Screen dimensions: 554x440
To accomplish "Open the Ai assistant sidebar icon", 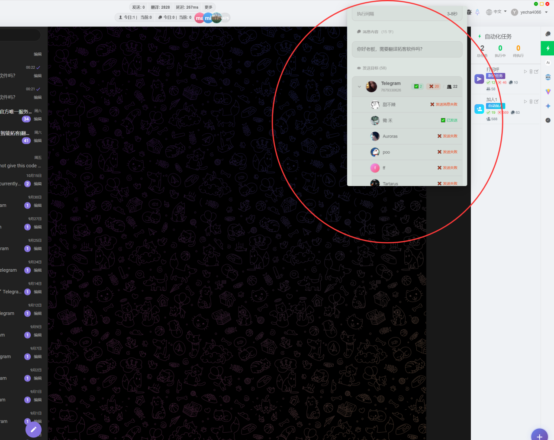I will 548,63.
